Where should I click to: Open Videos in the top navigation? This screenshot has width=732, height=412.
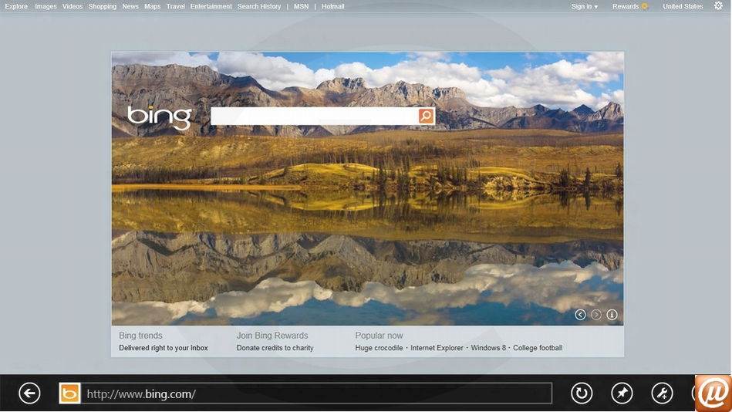coord(73,6)
